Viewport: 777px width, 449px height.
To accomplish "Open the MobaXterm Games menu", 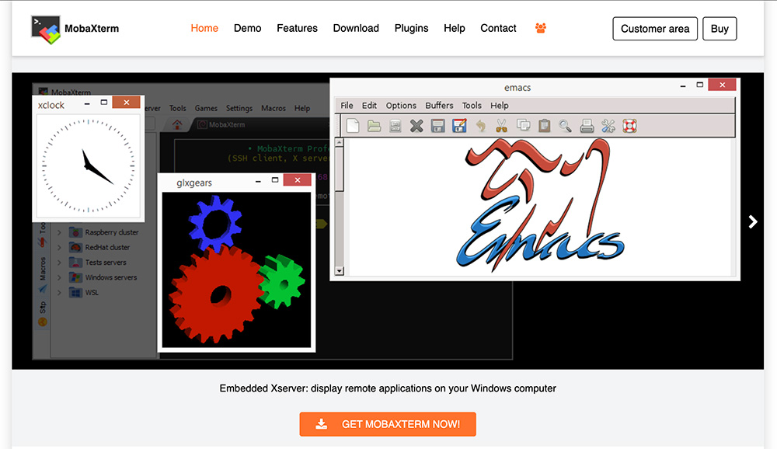I will pyautogui.click(x=206, y=108).
